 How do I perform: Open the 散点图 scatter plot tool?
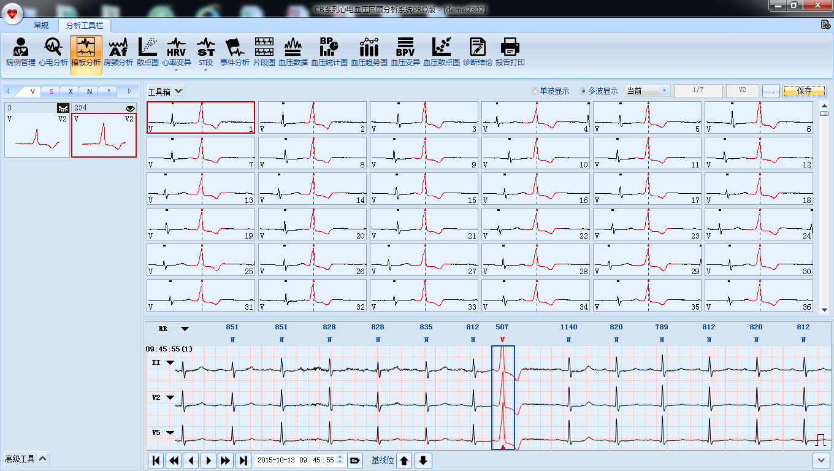point(147,52)
